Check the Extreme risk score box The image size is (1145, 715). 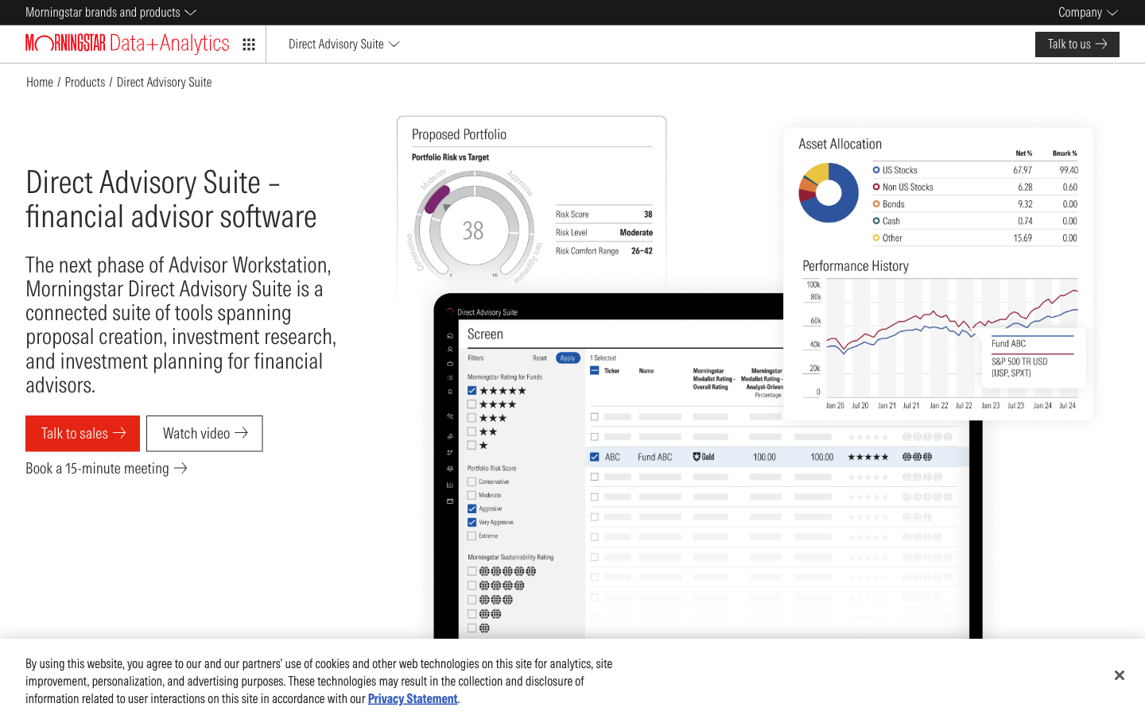pyautogui.click(x=472, y=535)
